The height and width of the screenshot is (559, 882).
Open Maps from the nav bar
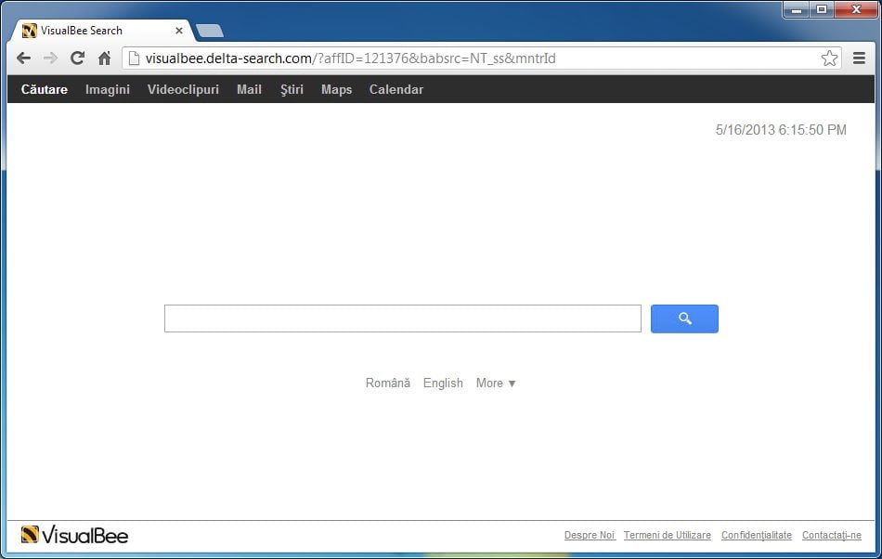336,89
